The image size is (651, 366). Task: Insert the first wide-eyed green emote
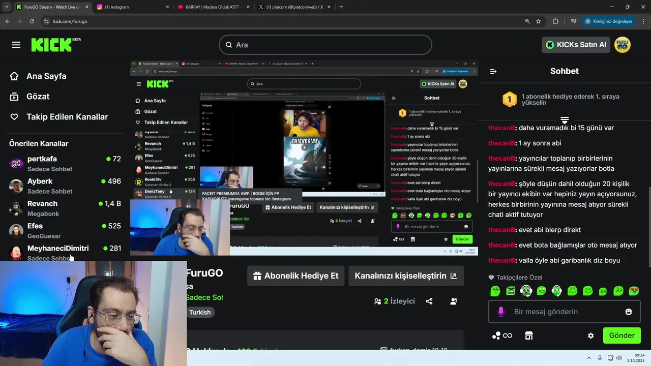[526, 291]
